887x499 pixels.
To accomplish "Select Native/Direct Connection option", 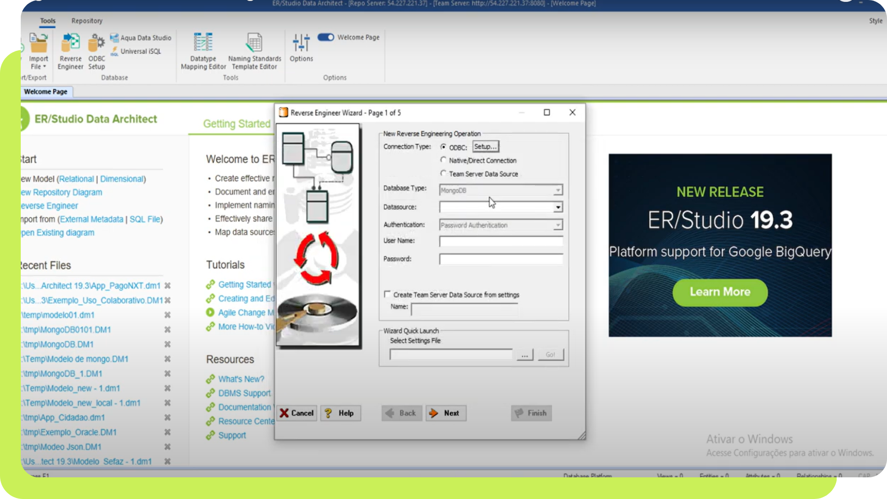I will pos(443,160).
